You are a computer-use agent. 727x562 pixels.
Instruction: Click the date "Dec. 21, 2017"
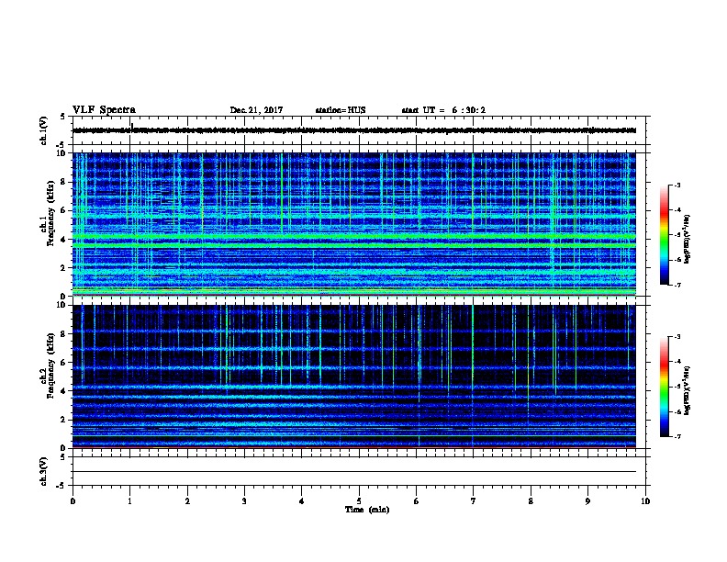click(x=256, y=110)
